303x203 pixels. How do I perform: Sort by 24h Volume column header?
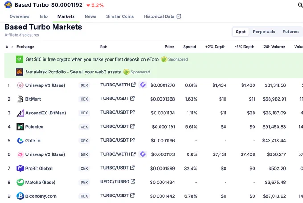point(274,47)
